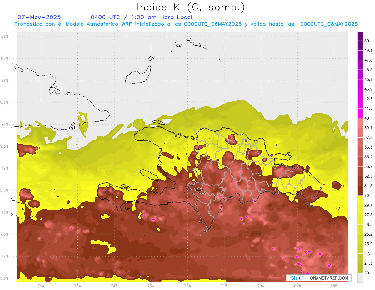Click the colorbar label '27.8'
Viewport: 375px width, 290px height.
(x=368, y=215)
